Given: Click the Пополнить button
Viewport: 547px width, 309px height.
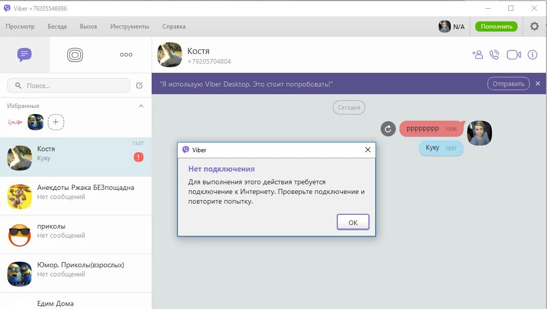Looking at the screenshot, I should [x=497, y=26].
